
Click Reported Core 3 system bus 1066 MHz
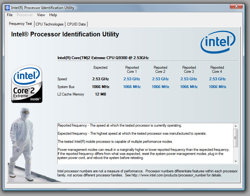click(x=189, y=87)
